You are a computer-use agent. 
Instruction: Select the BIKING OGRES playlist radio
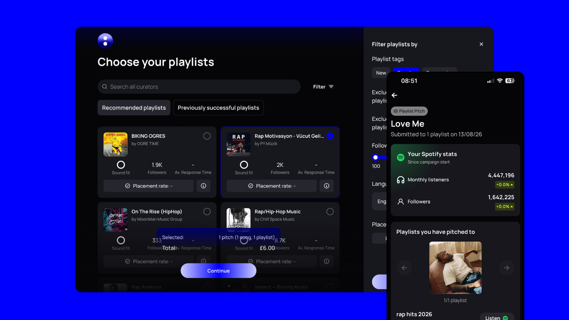tap(207, 136)
